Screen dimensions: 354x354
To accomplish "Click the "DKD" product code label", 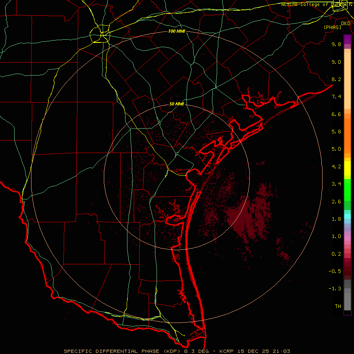I will [x=346, y=23].
